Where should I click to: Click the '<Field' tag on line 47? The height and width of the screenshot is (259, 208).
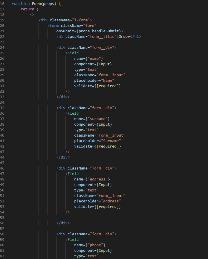point(72,174)
